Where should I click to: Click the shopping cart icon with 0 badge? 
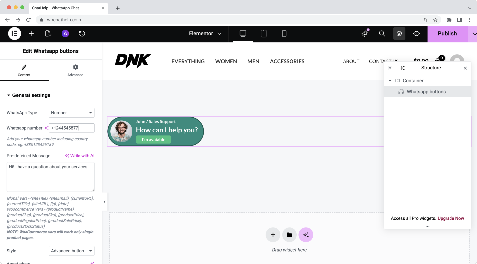coord(440,60)
